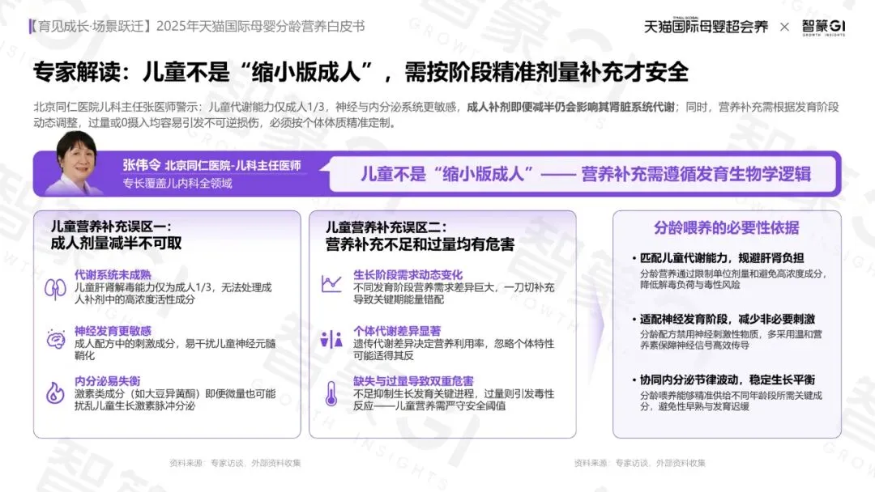Click the text 成人配方中的刺激成分
This screenshot has height=492, width=875.
click(125, 344)
